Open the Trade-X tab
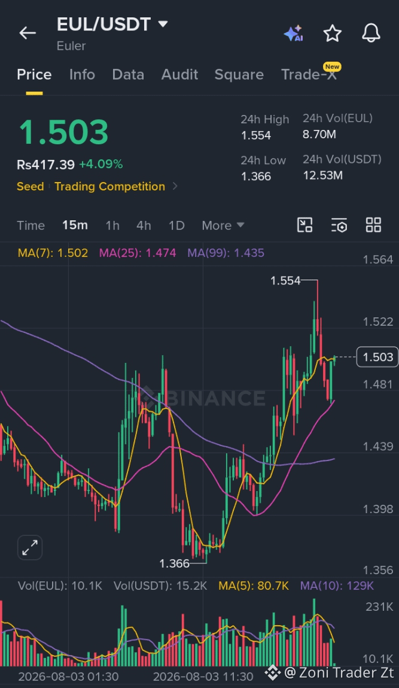Screen dimensions: 399x688 pyautogui.click(x=309, y=75)
